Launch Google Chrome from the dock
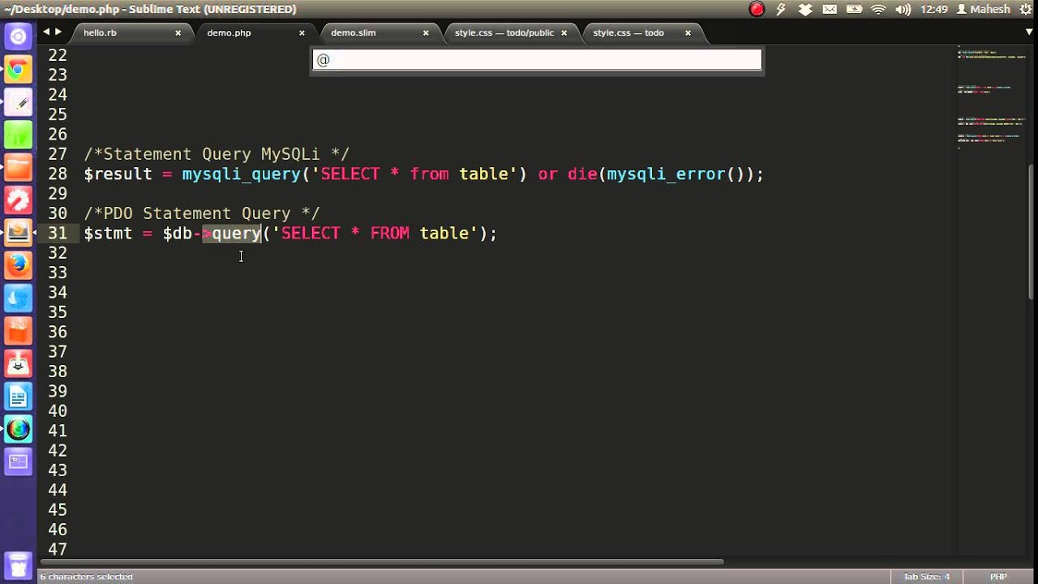Screen dimensions: 1038x584 18,70
